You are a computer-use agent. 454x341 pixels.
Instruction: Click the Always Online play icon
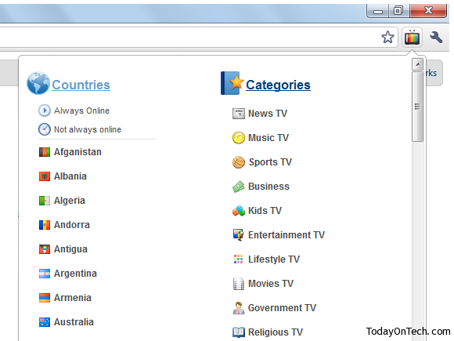pyautogui.click(x=45, y=111)
